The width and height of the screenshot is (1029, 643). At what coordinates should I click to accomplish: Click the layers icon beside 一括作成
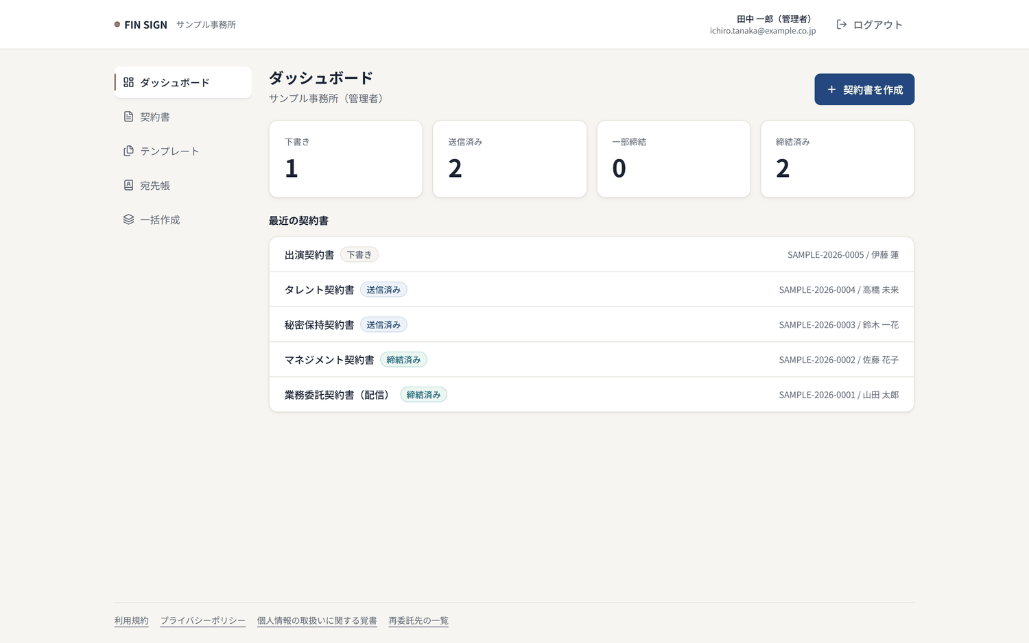[x=128, y=219]
